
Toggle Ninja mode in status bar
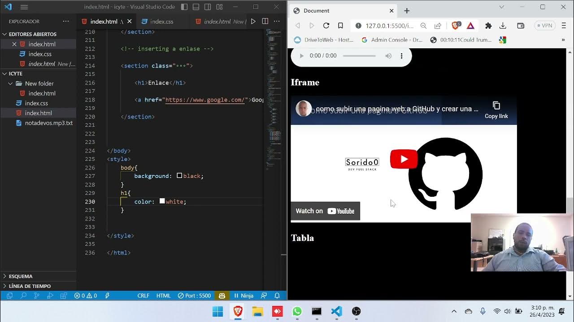(x=244, y=296)
